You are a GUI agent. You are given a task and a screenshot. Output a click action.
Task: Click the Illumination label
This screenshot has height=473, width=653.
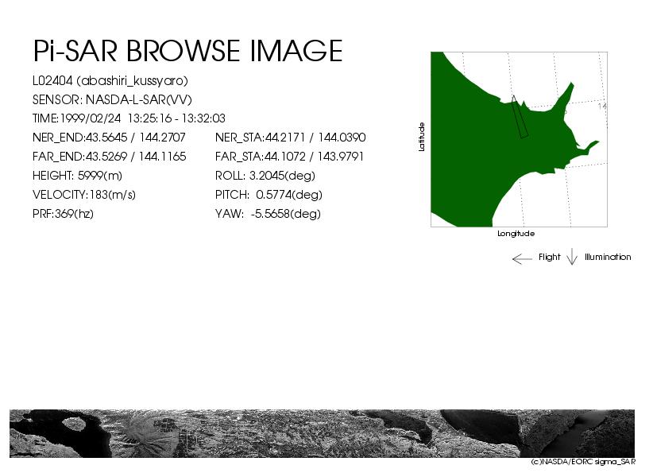(608, 257)
